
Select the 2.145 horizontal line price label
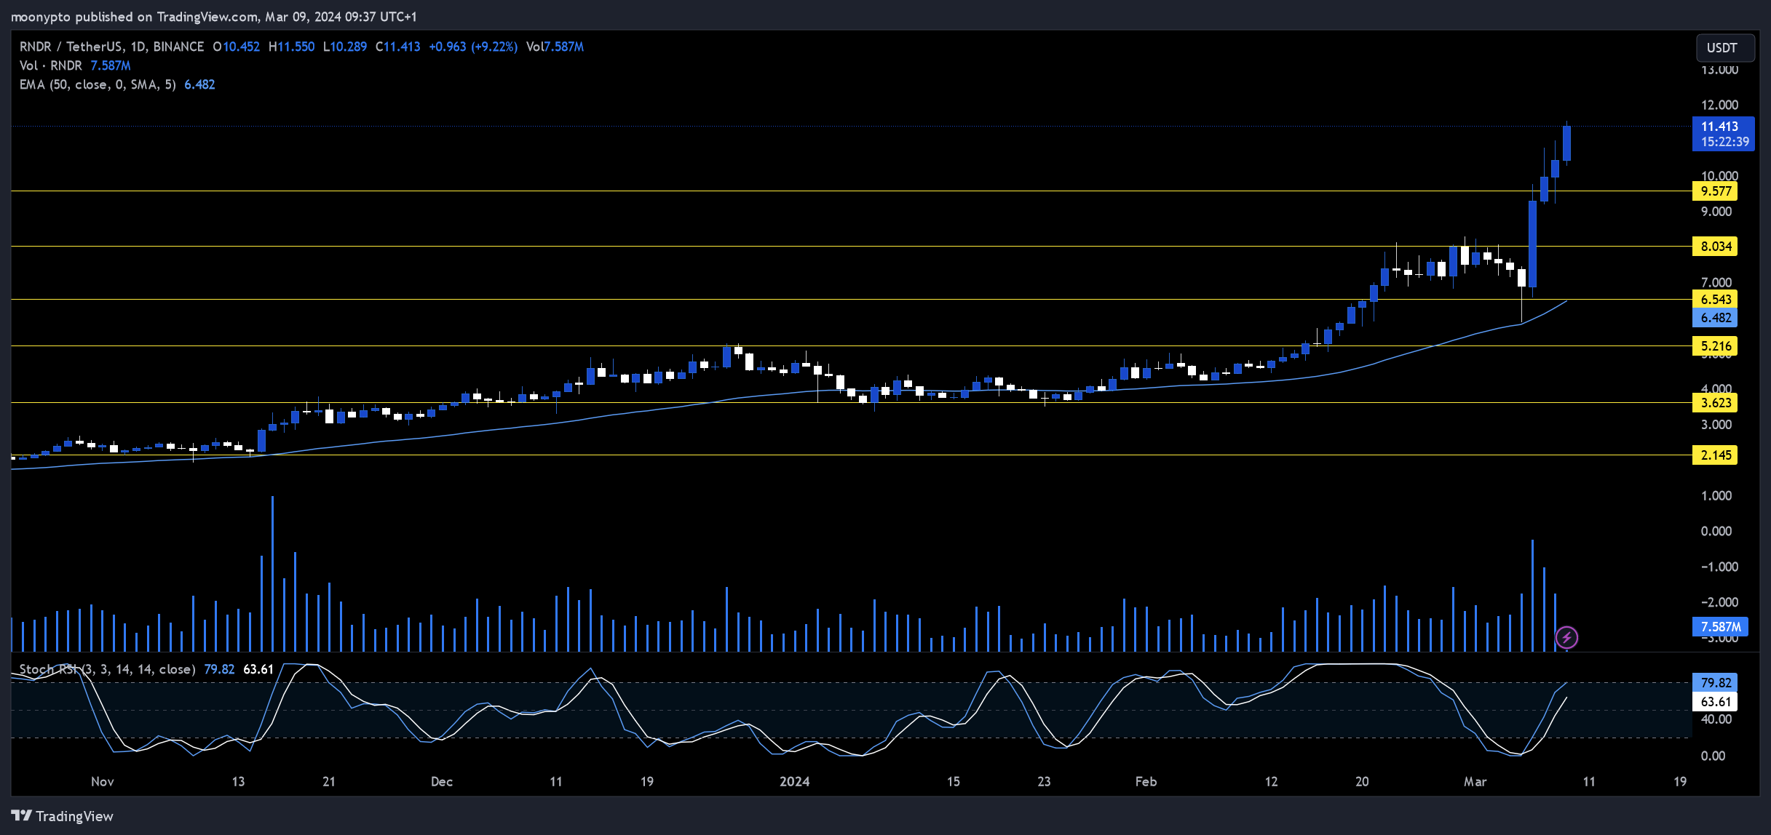point(1715,455)
